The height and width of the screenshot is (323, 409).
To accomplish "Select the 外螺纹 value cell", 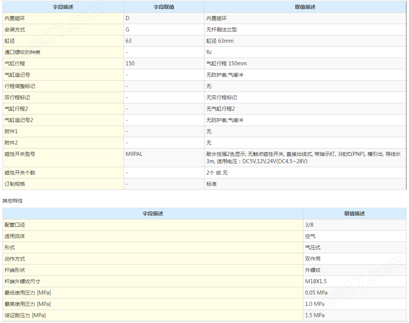I will click(354, 270).
